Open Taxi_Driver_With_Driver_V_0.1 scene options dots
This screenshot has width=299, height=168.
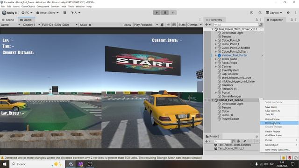point(261,29)
